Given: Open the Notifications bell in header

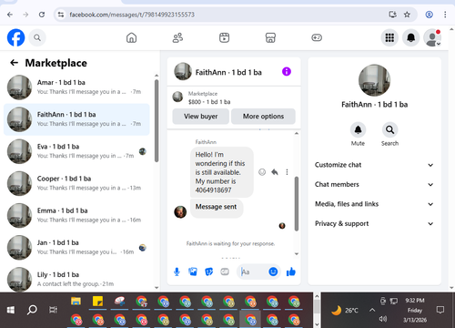Looking at the screenshot, I should coord(410,37).
